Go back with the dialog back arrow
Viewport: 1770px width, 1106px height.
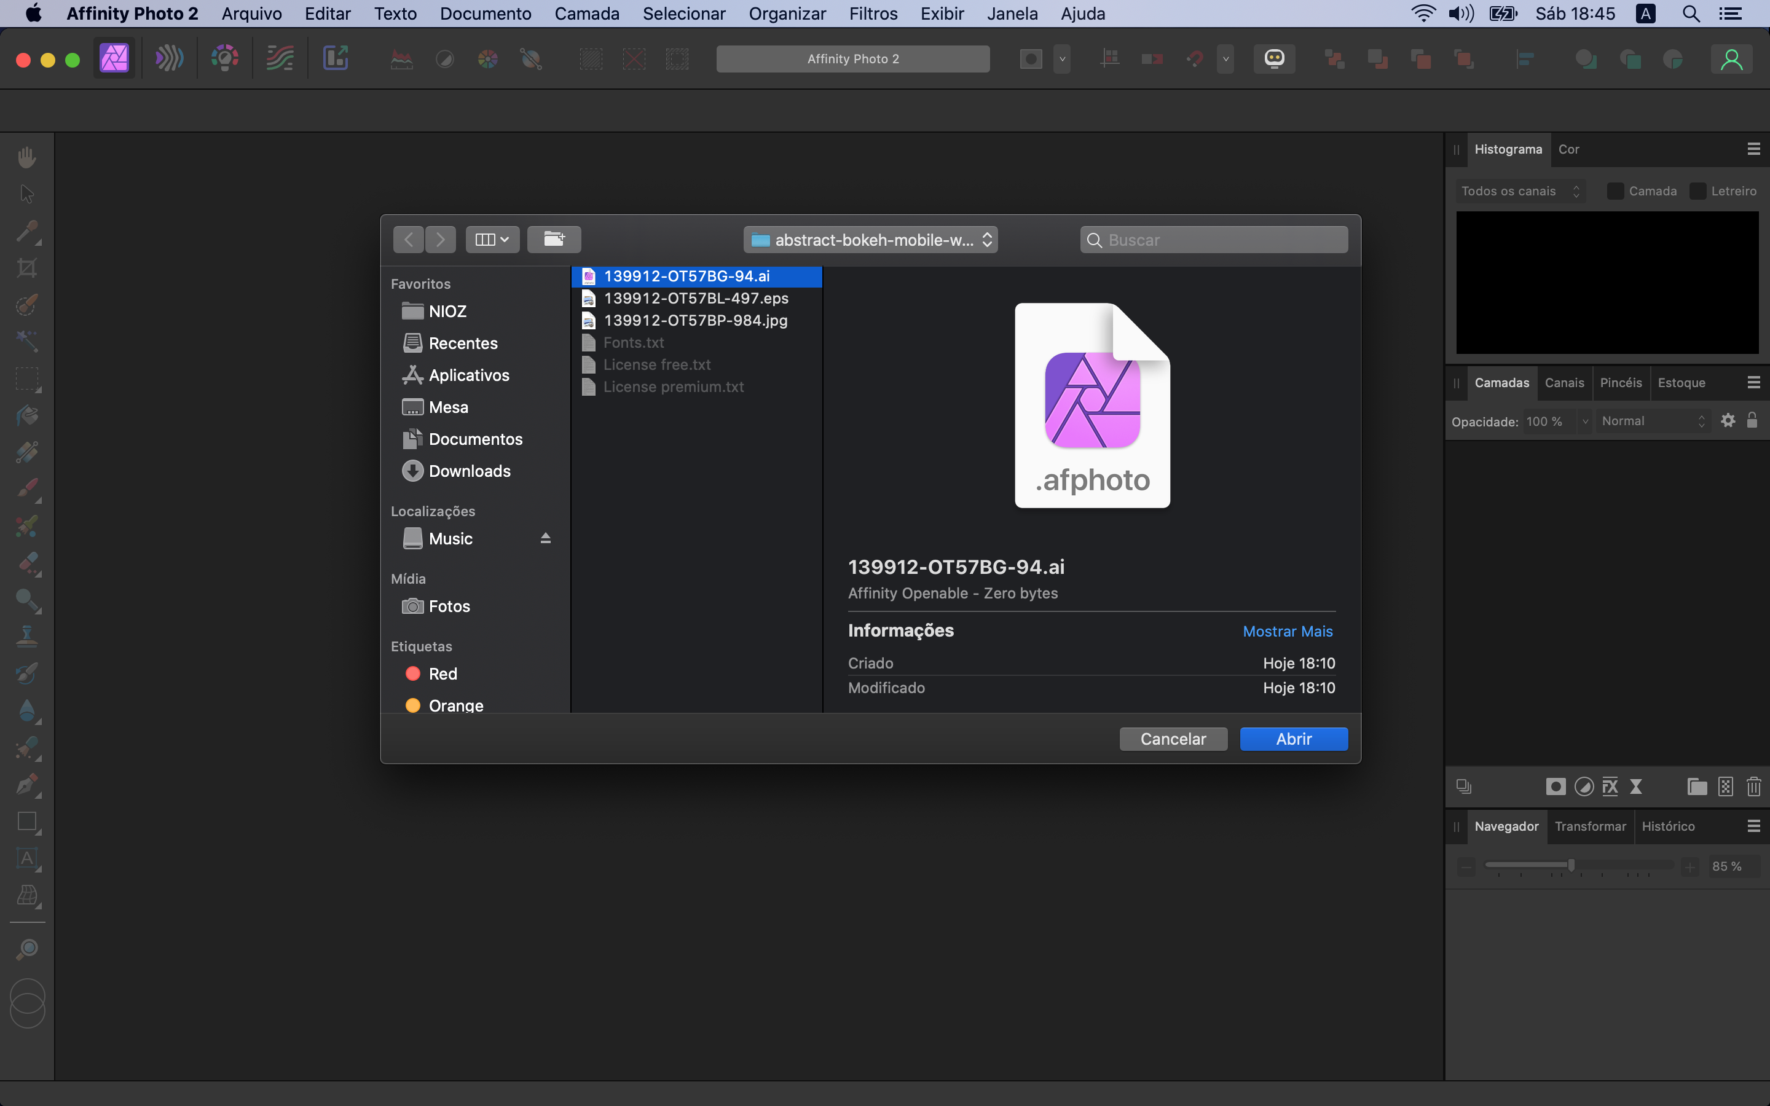tap(408, 239)
